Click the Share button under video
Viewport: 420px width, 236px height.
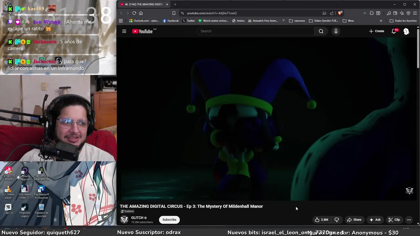tap(354, 220)
